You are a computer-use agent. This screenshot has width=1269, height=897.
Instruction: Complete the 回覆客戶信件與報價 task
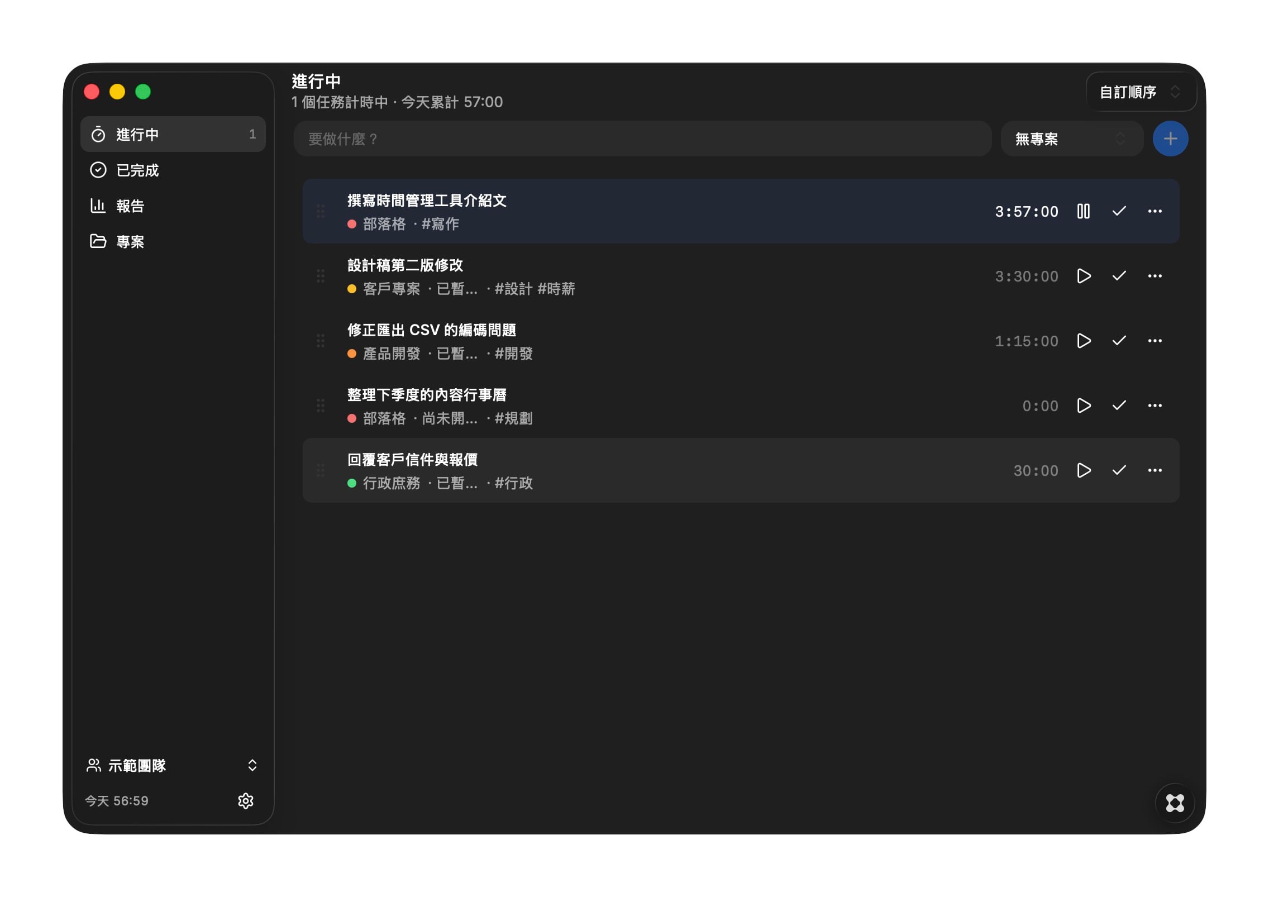(1119, 470)
